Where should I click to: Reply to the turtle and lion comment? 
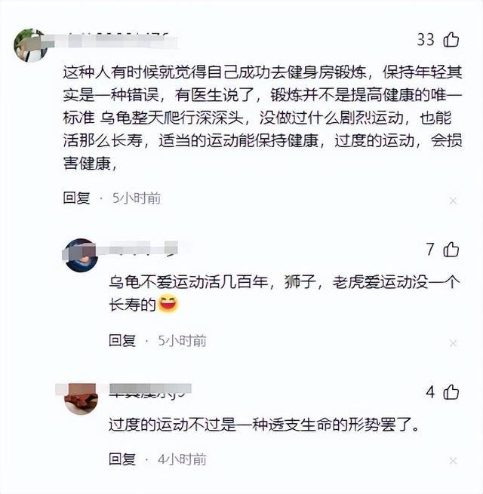(122, 341)
